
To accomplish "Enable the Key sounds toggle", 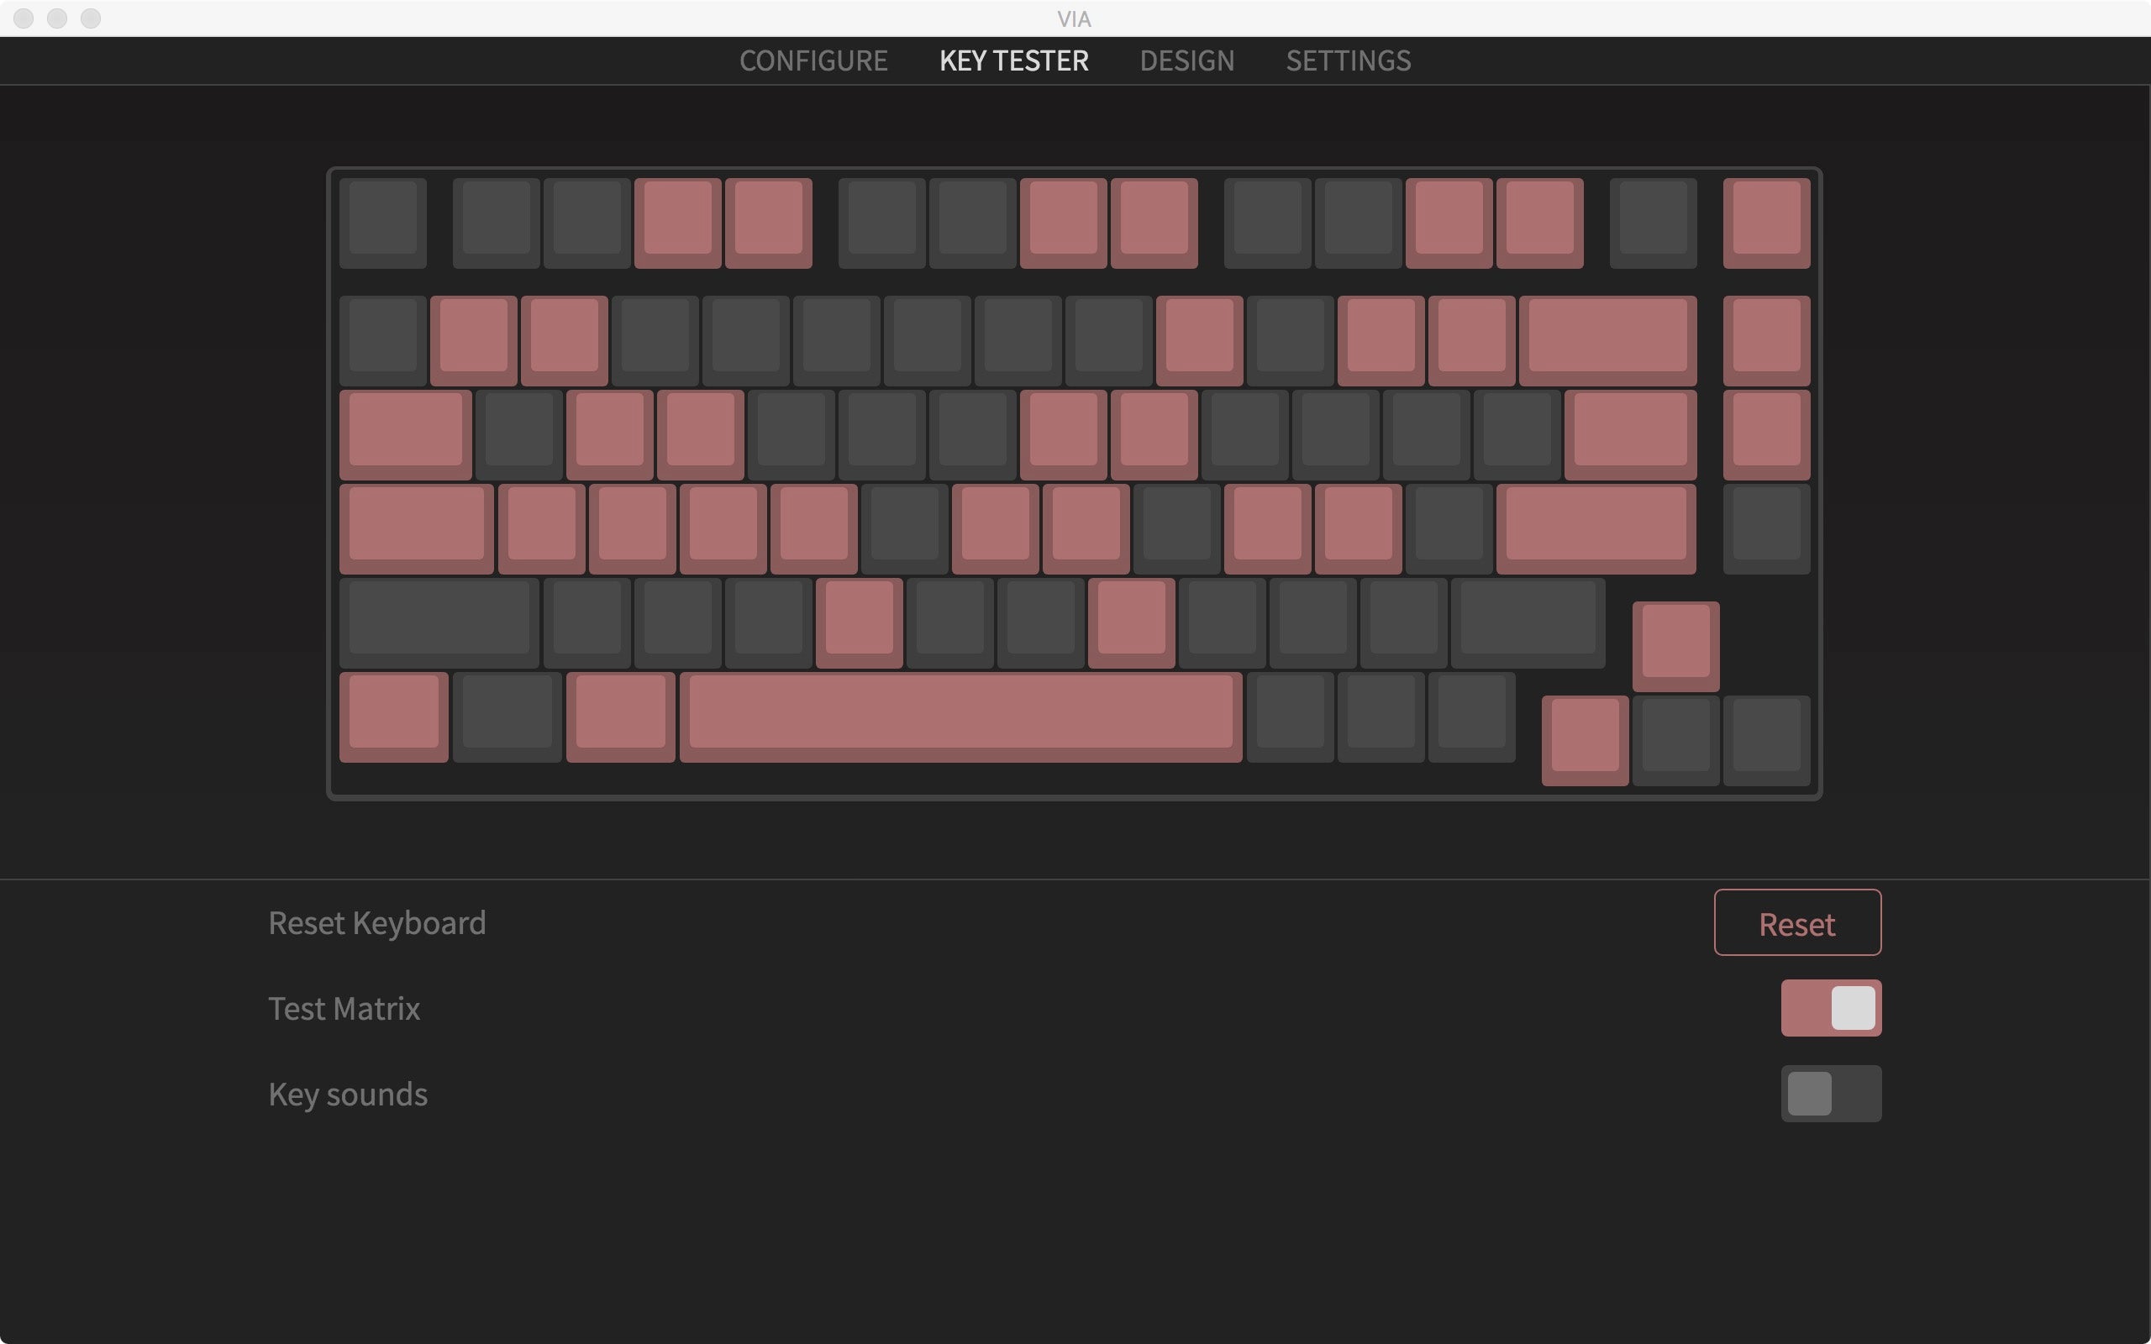I will click(1830, 1093).
